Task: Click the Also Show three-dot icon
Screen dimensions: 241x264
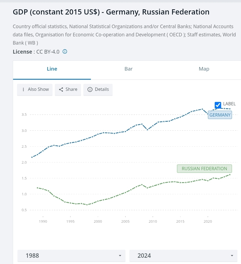Action: 24,89
